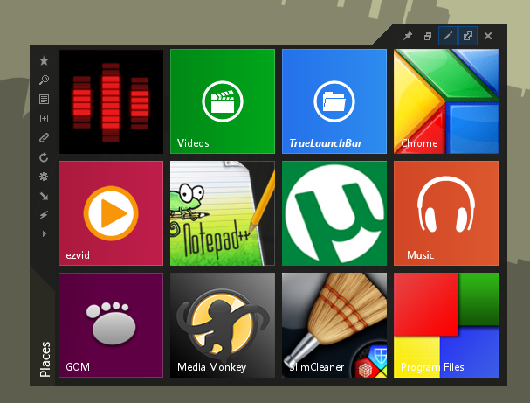This screenshot has width=530, height=403.
Task: Toggle the pin icon in title bar
Action: [408, 36]
